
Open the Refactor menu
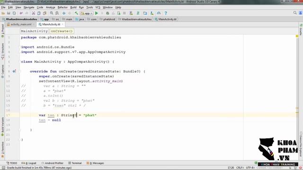[x=62, y=8]
